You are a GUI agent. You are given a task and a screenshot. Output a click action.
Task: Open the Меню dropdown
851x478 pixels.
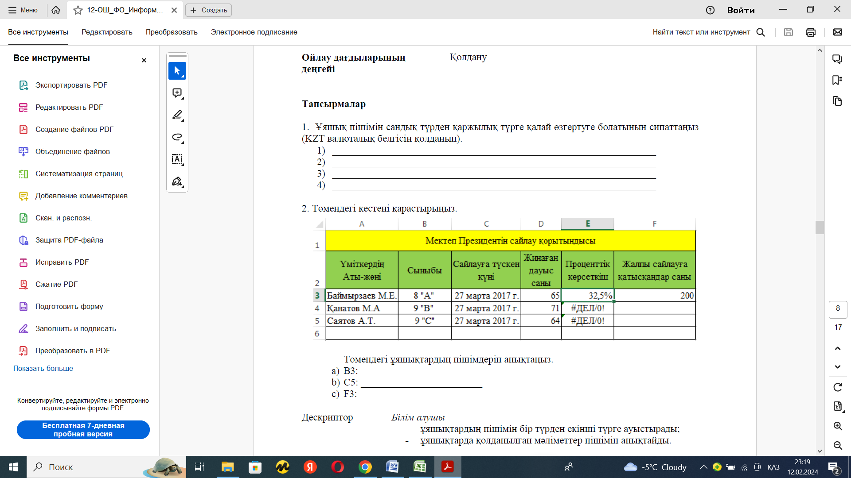23,10
